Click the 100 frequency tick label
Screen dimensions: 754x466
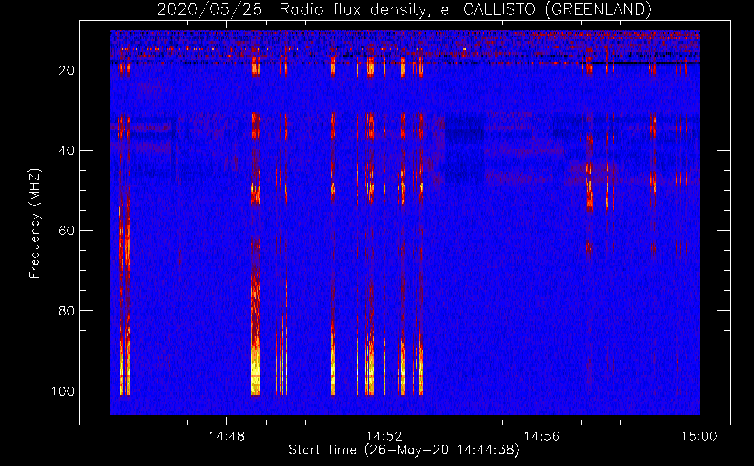(x=63, y=391)
